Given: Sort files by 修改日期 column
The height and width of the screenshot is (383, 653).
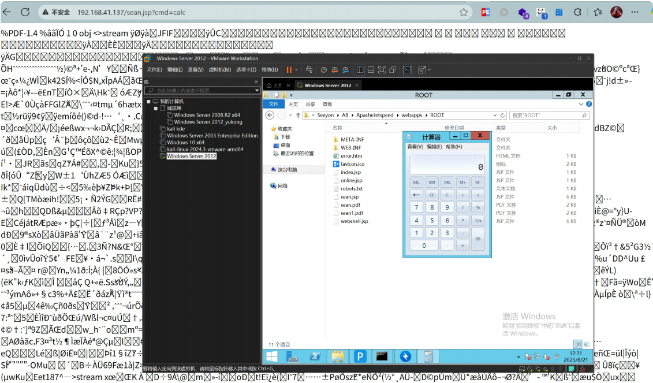Looking at the screenshot, I should [x=454, y=128].
